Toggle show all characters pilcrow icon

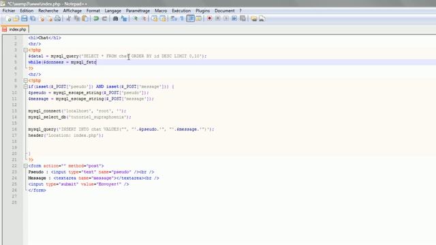[182, 18]
